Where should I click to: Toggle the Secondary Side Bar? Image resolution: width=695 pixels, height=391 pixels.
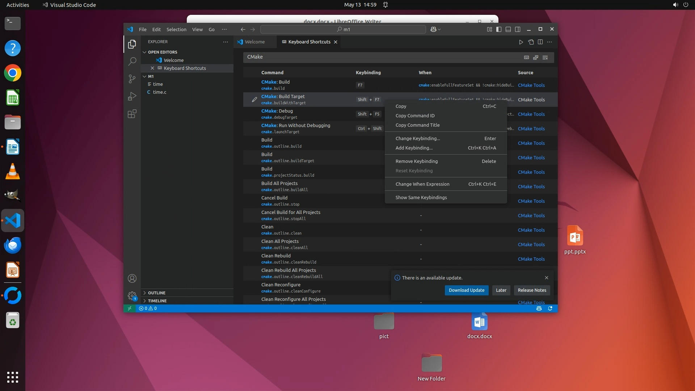(518, 29)
